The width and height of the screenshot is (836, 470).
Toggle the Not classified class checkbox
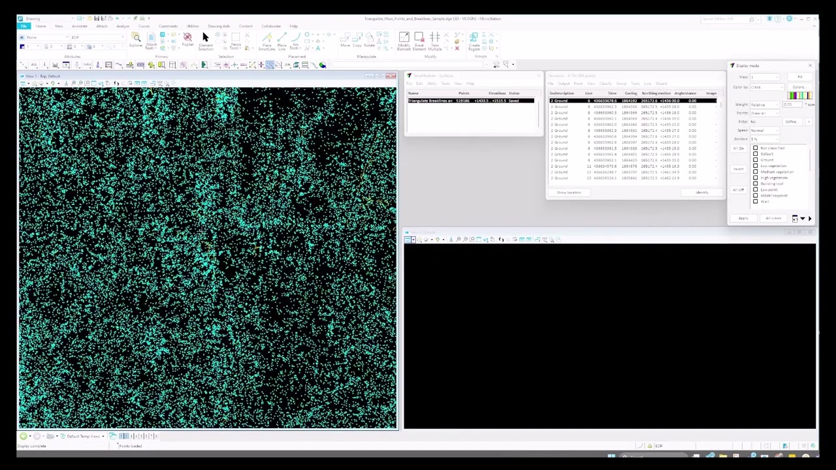click(756, 148)
